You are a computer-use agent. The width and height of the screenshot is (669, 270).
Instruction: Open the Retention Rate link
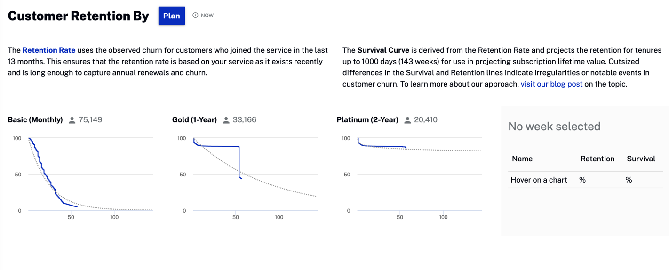click(x=49, y=50)
